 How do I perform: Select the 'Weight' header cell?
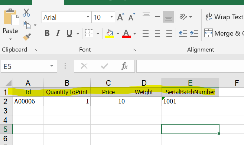tap(144, 92)
